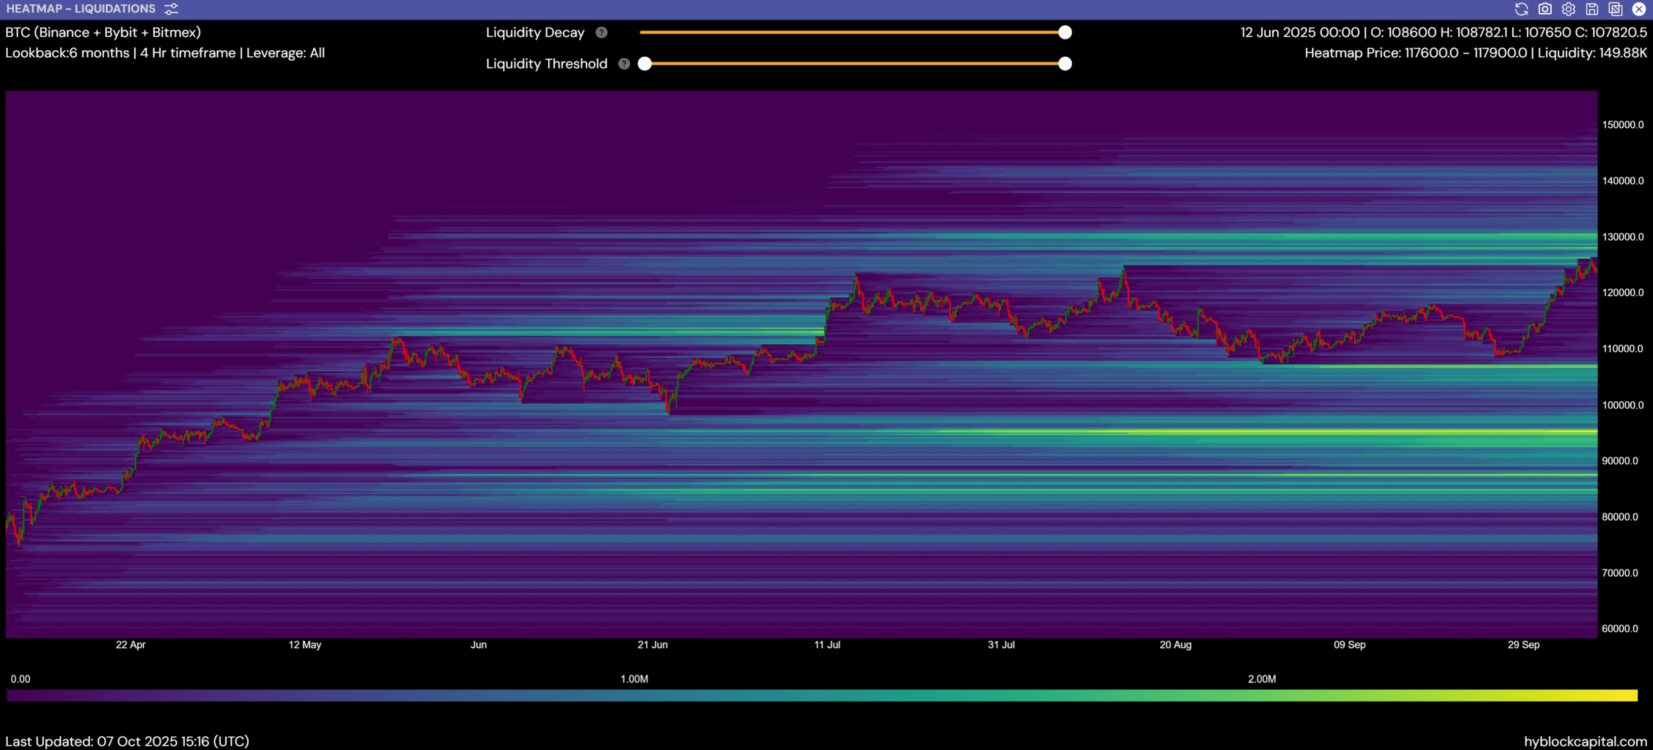Image resolution: width=1653 pixels, height=750 pixels.
Task: Click the refresh data icon
Action: 1521,9
